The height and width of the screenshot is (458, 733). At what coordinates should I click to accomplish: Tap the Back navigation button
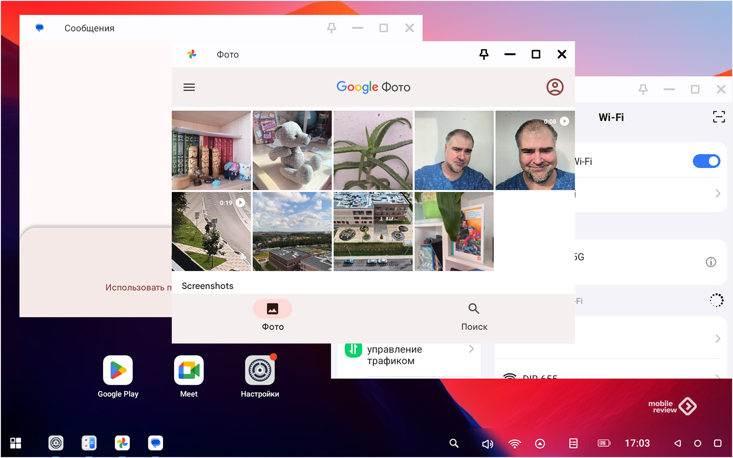pos(678,443)
